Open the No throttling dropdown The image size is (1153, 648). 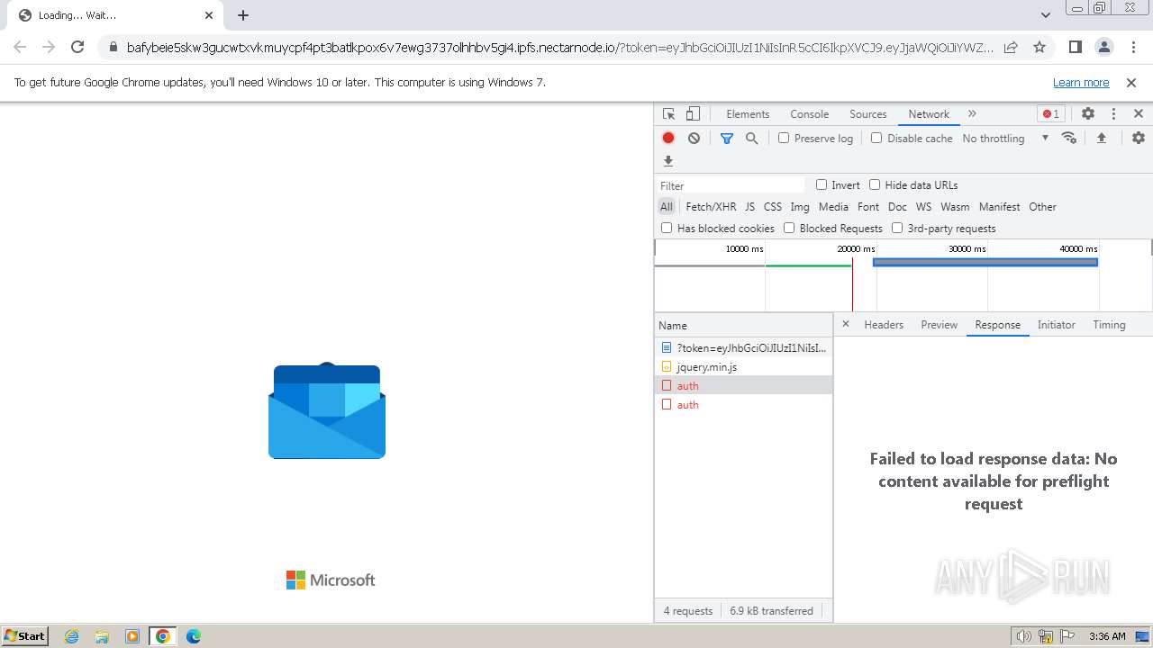pyautogui.click(x=1005, y=138)
